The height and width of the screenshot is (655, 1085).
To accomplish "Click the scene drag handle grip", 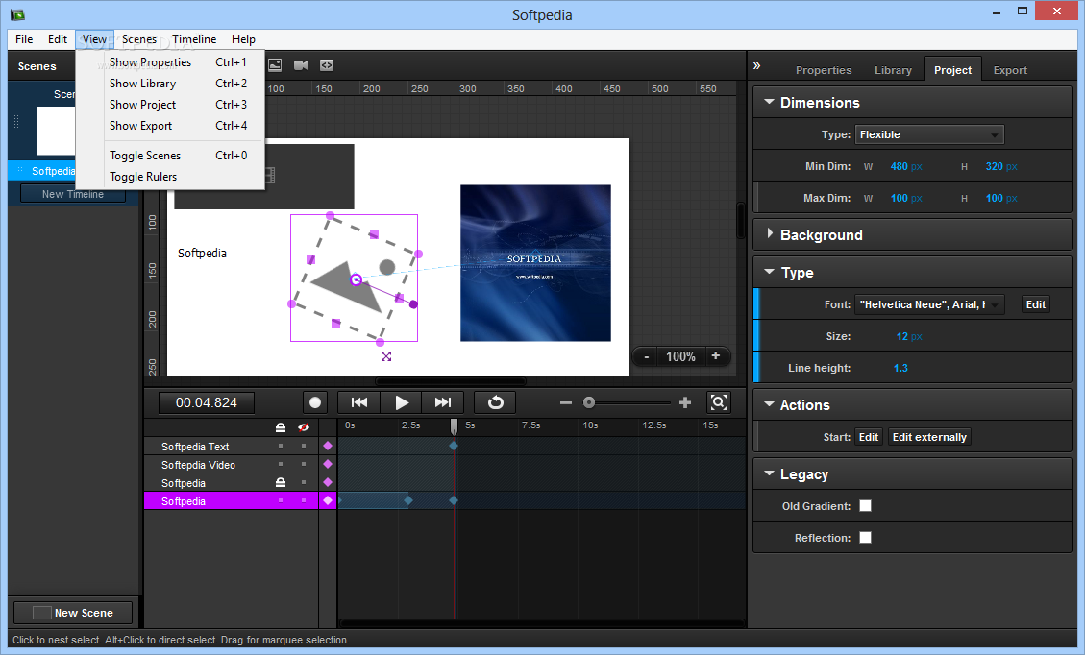I will point(16,122).
